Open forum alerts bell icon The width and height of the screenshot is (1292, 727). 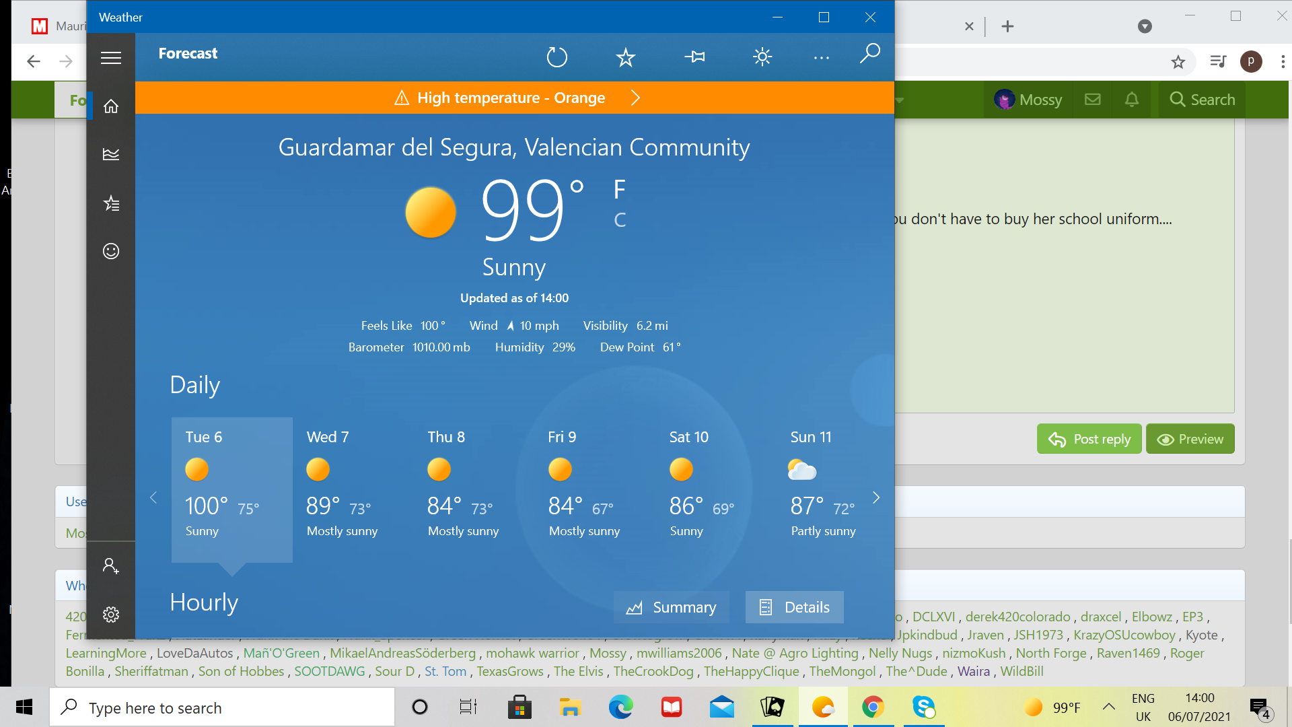point(1132,100)
